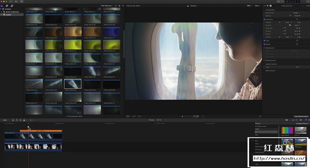Adjust the Scale X slider
310x168 pixels.
(284, 31)
